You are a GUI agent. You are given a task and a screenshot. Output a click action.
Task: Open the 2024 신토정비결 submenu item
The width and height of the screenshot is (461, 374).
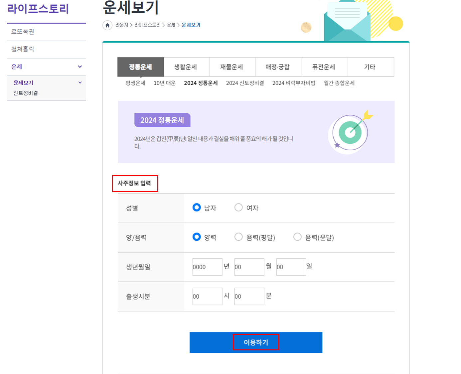[x=245, y=83]
